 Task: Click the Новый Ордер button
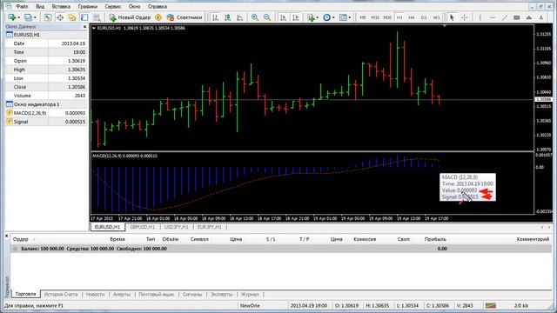point(130,17)
